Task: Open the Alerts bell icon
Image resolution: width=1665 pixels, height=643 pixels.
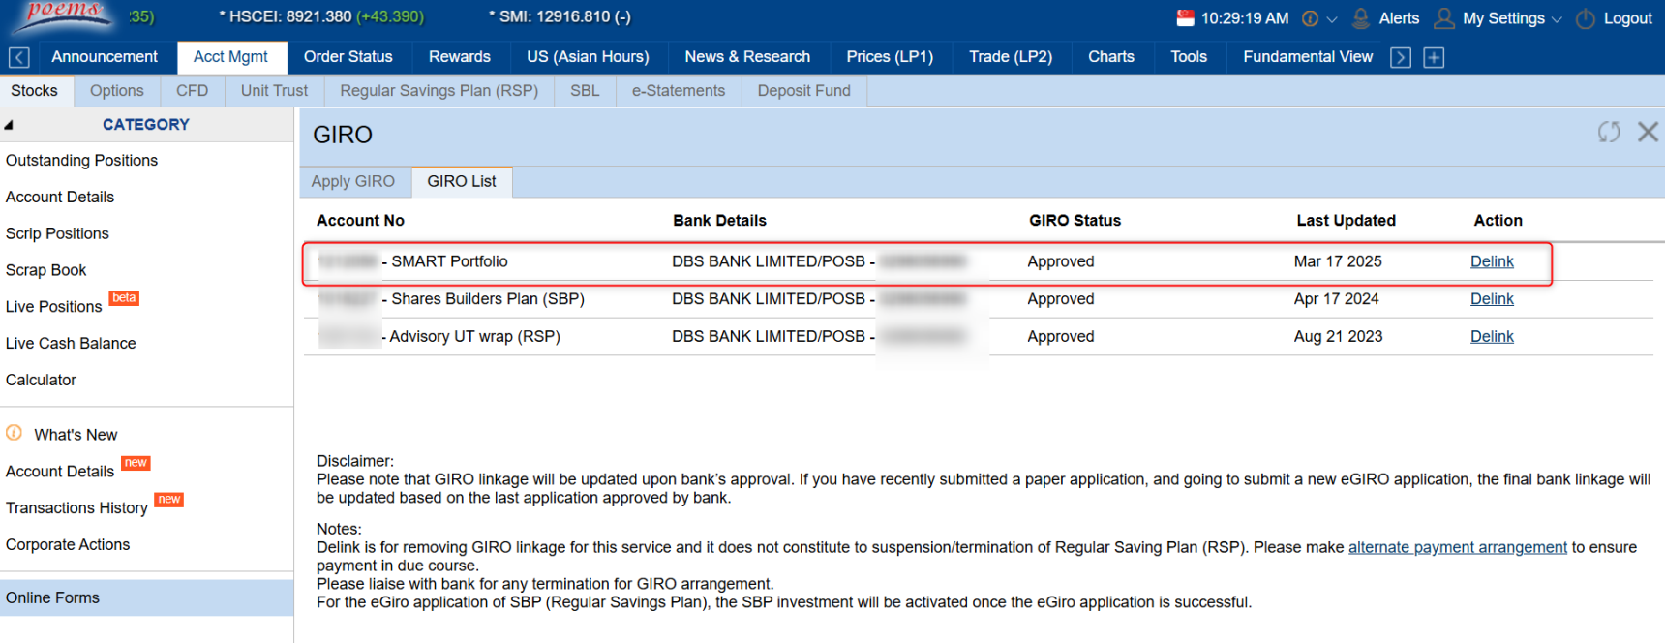Action: [1360, 18]
